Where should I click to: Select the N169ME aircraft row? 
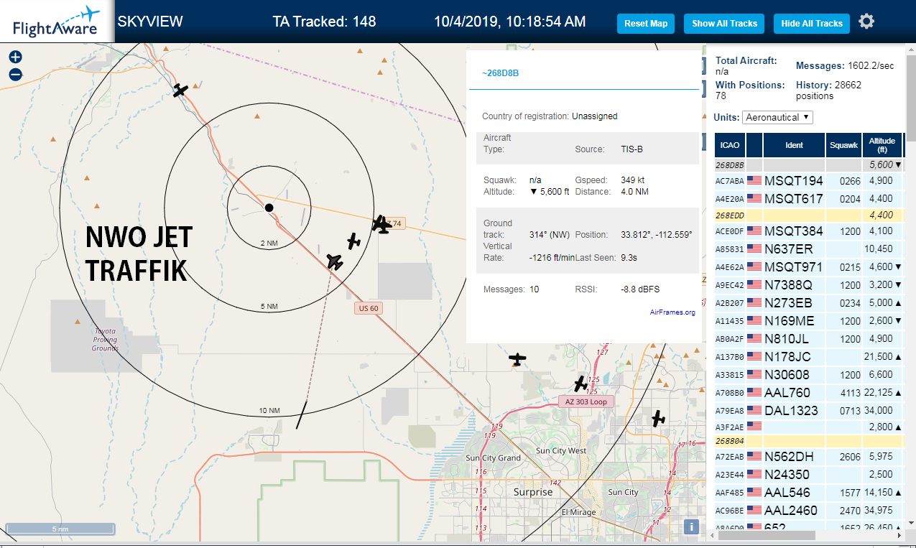(x=808, y=320)
